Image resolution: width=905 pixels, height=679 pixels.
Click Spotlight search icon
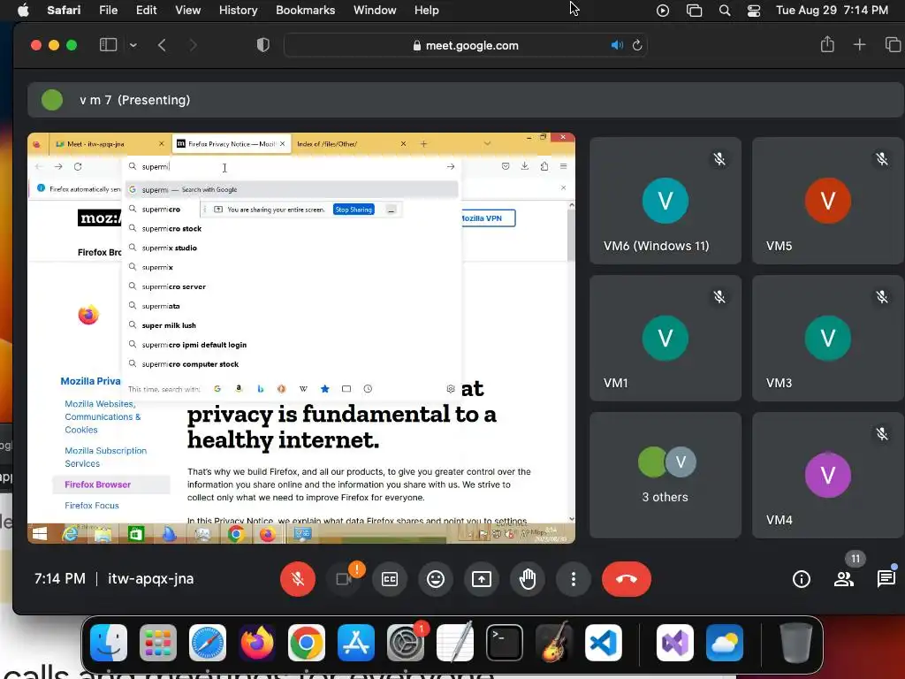click(x=725, y=11)
